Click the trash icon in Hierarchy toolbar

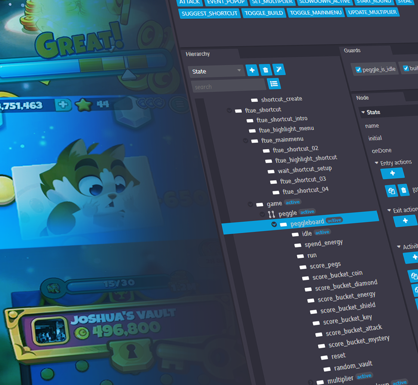click(265, 70)
